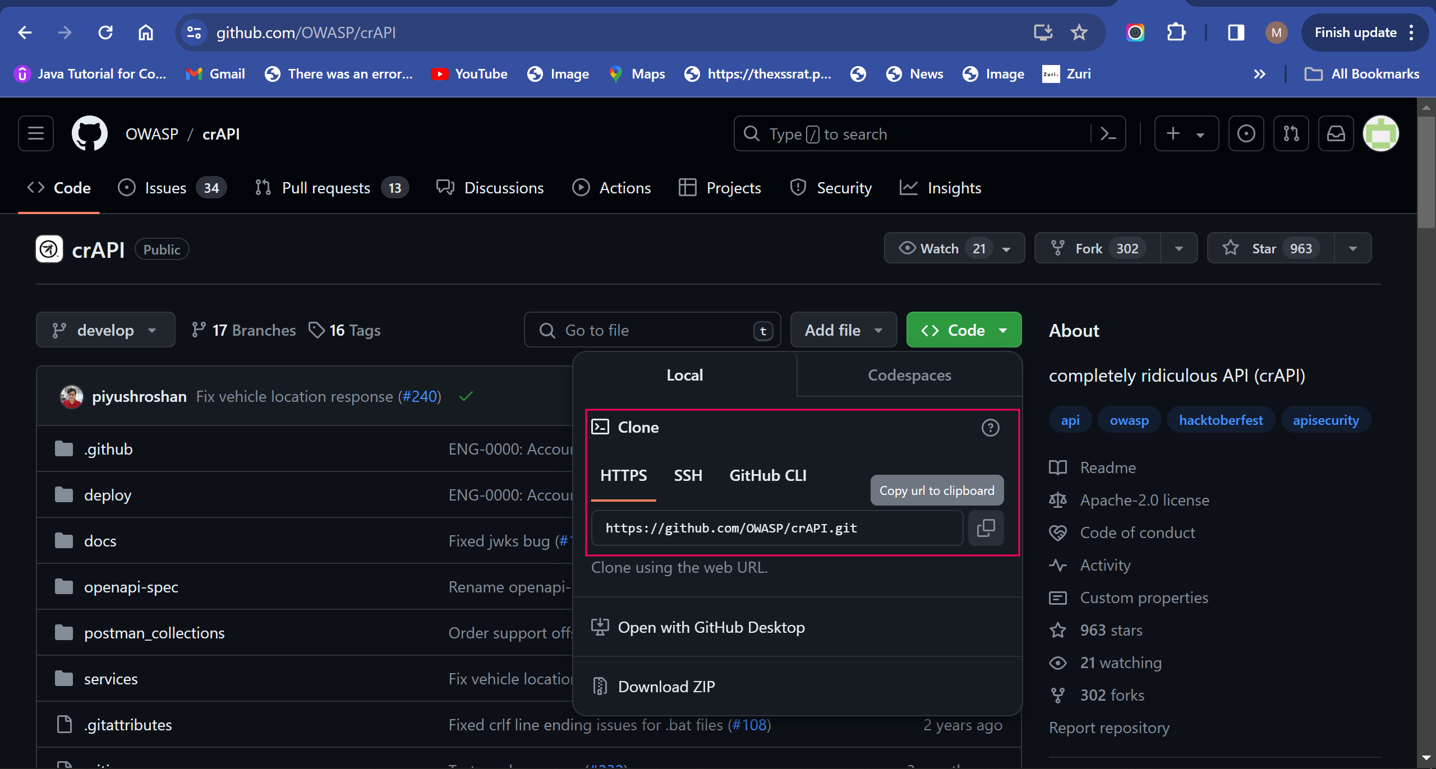Select the Local tab
Image resolution: width=1436 pixels, height=769 pixels.
click(x=685, y=374)
